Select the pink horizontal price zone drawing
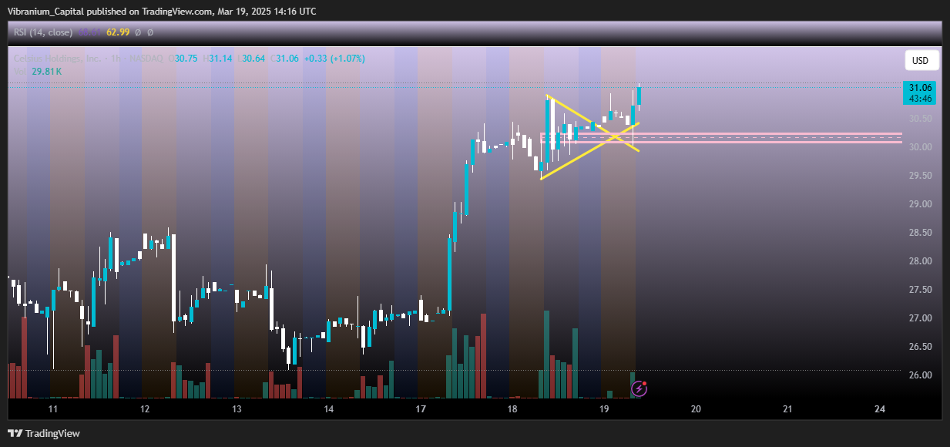950x447 pixels. (x=721, y=138)
